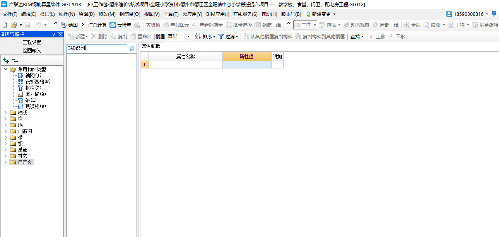499x237 pixels.
Task: Click the 删除 delete X icon
Action: [x=94, y=36]
